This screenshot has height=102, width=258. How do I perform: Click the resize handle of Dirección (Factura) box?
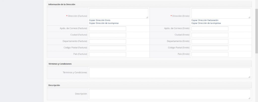(x=147, y=17)
